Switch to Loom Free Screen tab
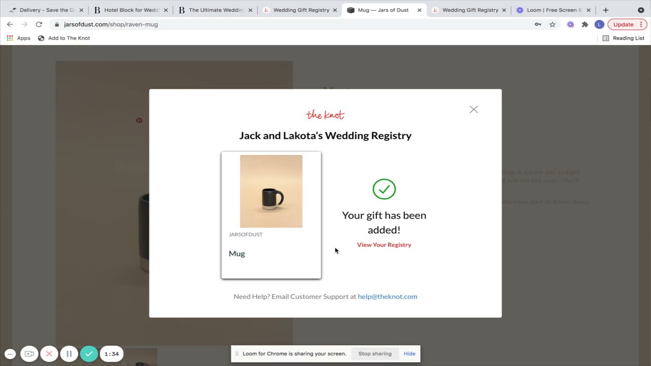This screenshot has height=366, width=651. pos(554,10)
